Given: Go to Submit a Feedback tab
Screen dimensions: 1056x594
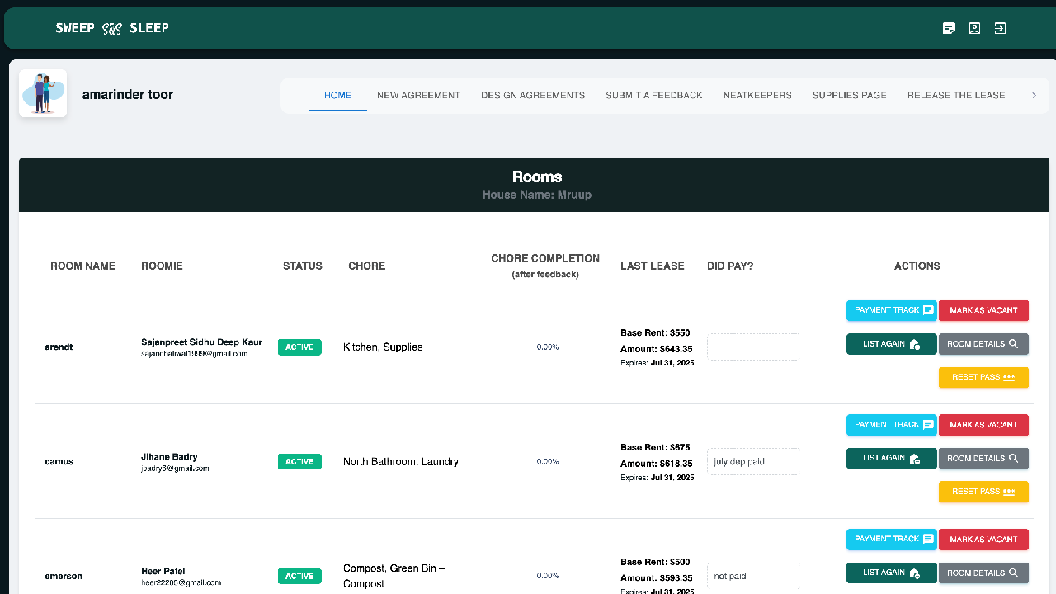Looking at the screenshot, I should coord(654,95).
